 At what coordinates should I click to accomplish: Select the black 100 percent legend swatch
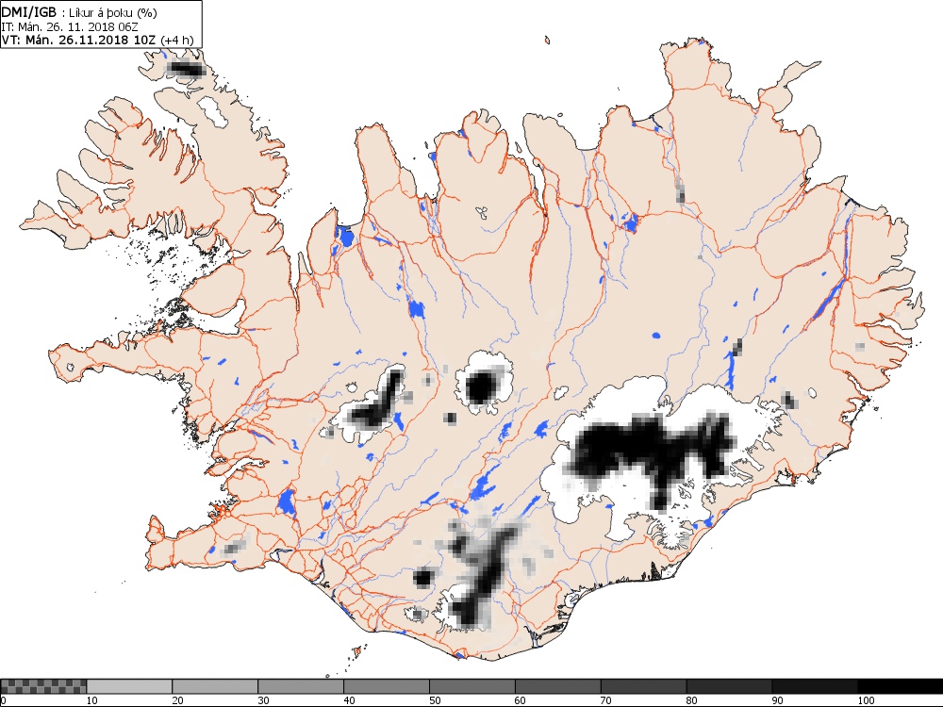click(901, 686)
